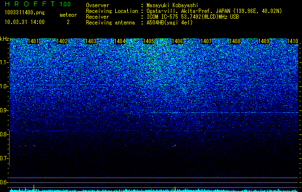Screen dimensions: 302x192
Task: Click the 1406 time marker
Action: pos(177,41)
